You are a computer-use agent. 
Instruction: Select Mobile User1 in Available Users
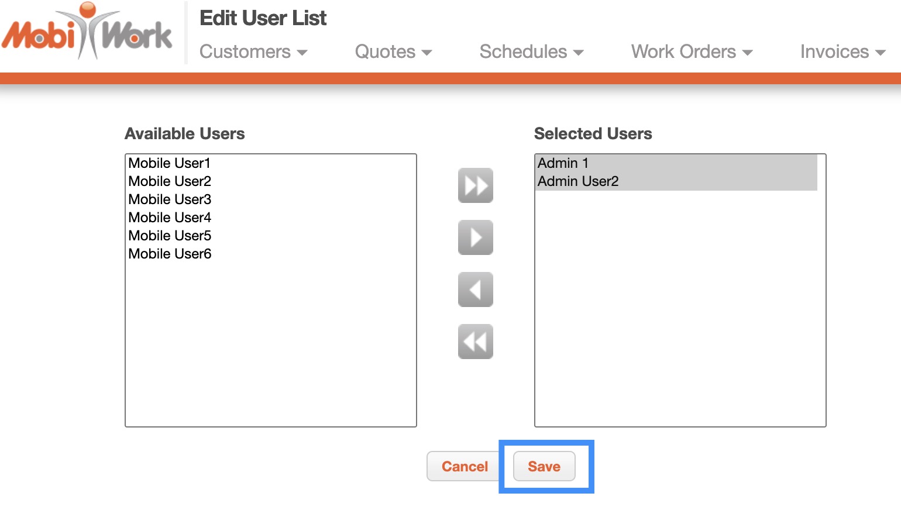pos(169,163)
